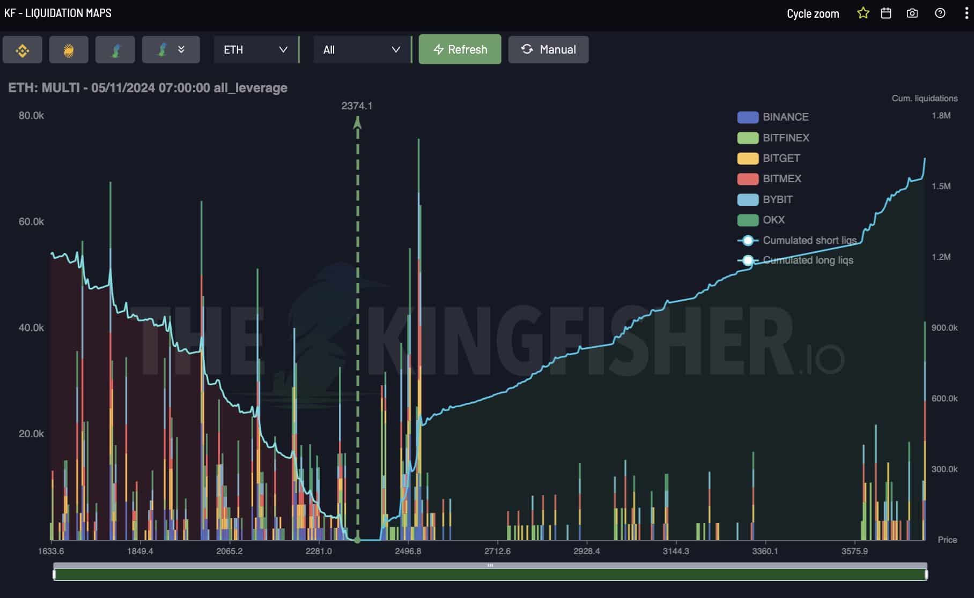Screen dimensions: 974x598
Task: Open help via the question mark icon
Action: pos(940,13)
